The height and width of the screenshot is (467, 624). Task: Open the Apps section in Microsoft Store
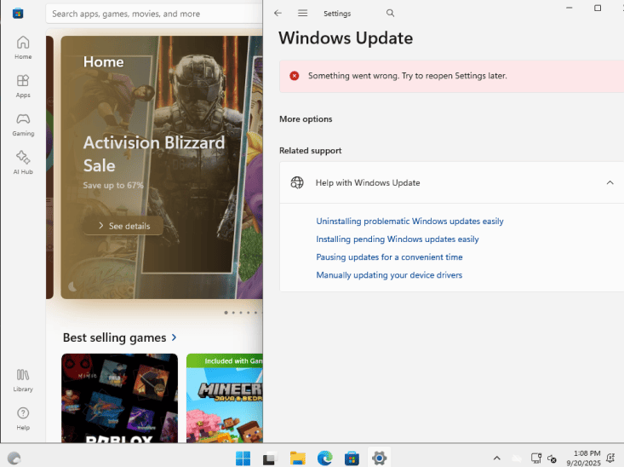click(23, 86)
